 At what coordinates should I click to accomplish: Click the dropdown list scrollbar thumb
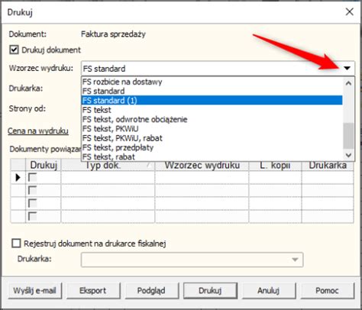point(348,135)
